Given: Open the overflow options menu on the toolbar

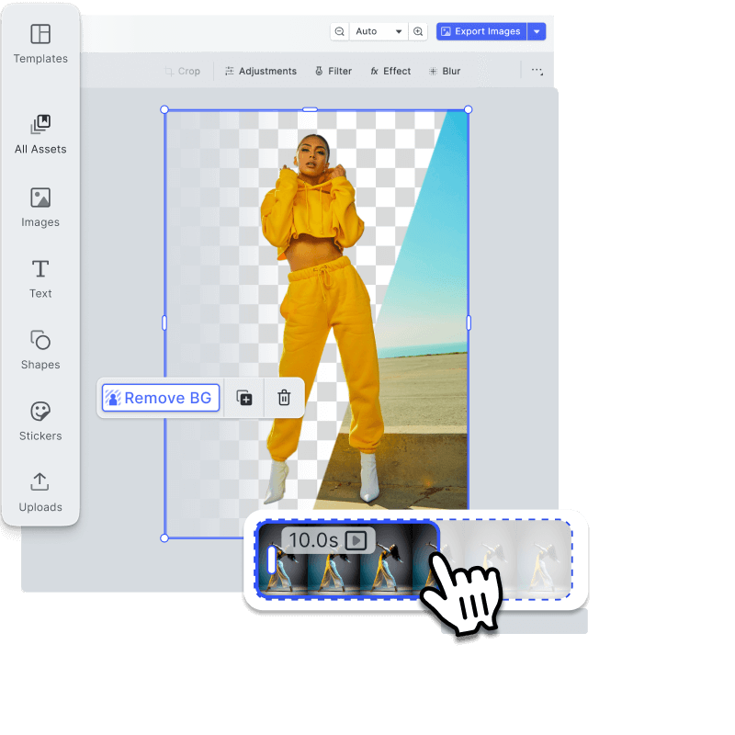Looking at the screenshot, I should tap(537, 71).
